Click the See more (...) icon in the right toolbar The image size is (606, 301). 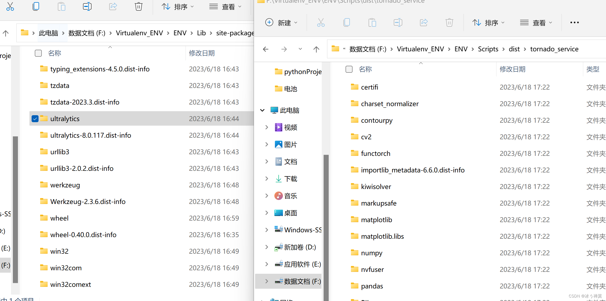574,22
